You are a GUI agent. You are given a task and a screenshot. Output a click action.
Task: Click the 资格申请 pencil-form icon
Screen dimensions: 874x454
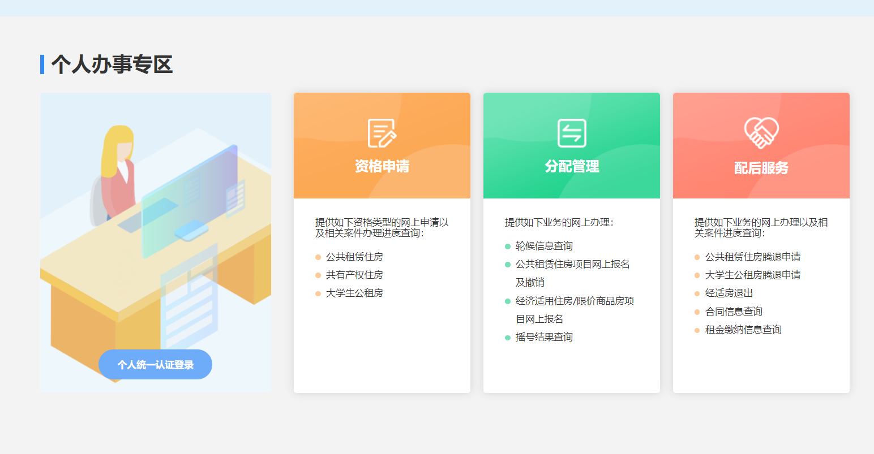(x=382, y=133)
